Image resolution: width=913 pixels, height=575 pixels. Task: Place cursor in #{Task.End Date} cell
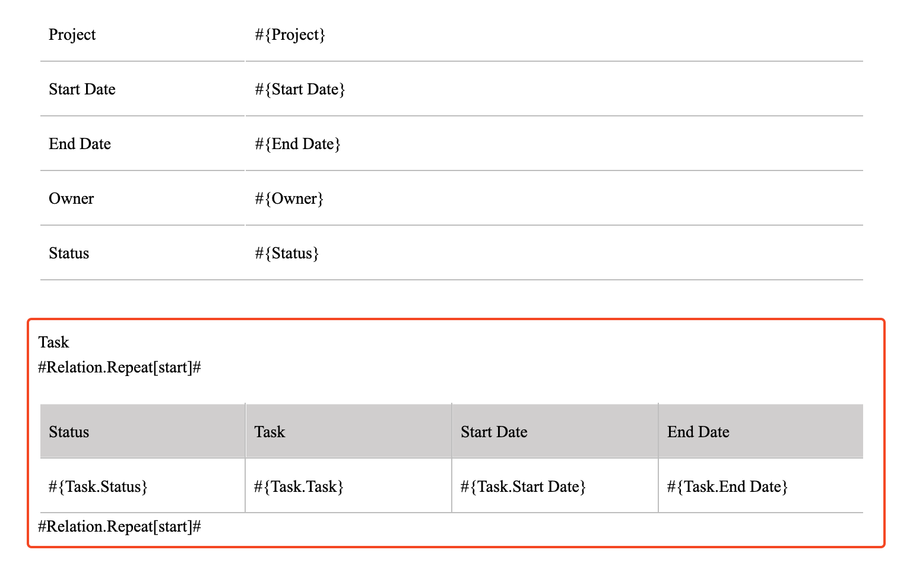tap(727, 486)
